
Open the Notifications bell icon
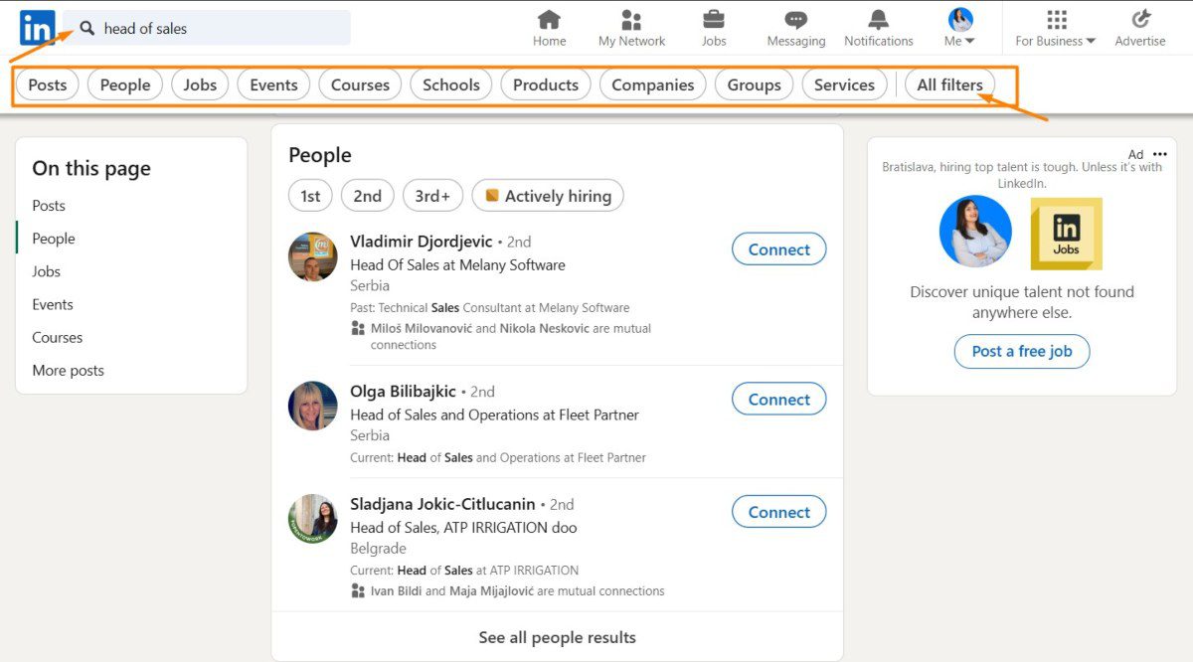point(879,19)
